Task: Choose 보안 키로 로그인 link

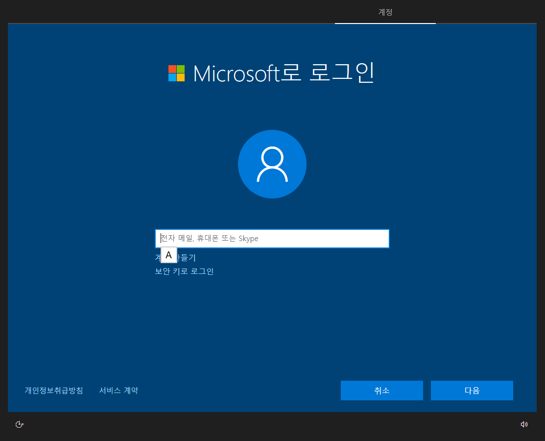Action: [184, 271]
